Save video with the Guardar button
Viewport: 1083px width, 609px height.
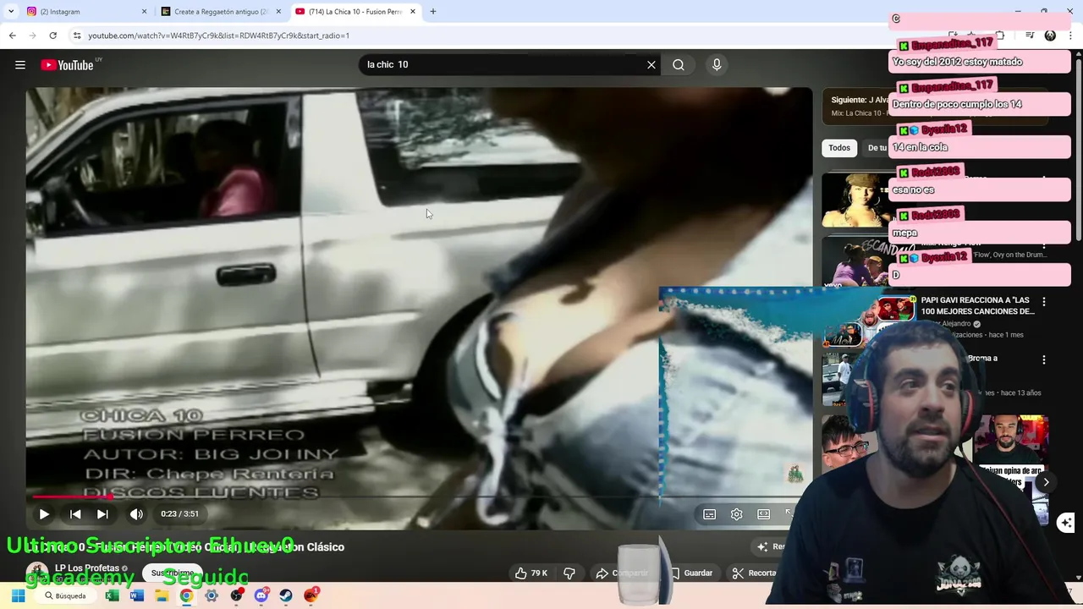(x=690, y=573)
